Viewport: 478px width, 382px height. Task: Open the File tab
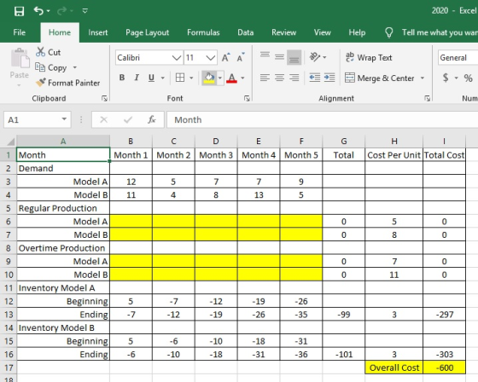click(x=19, y=32)
